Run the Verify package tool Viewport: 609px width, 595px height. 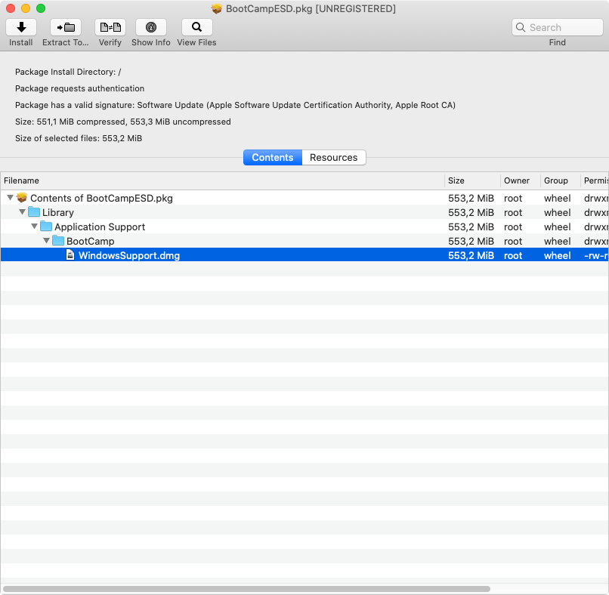tap(110, 27)
